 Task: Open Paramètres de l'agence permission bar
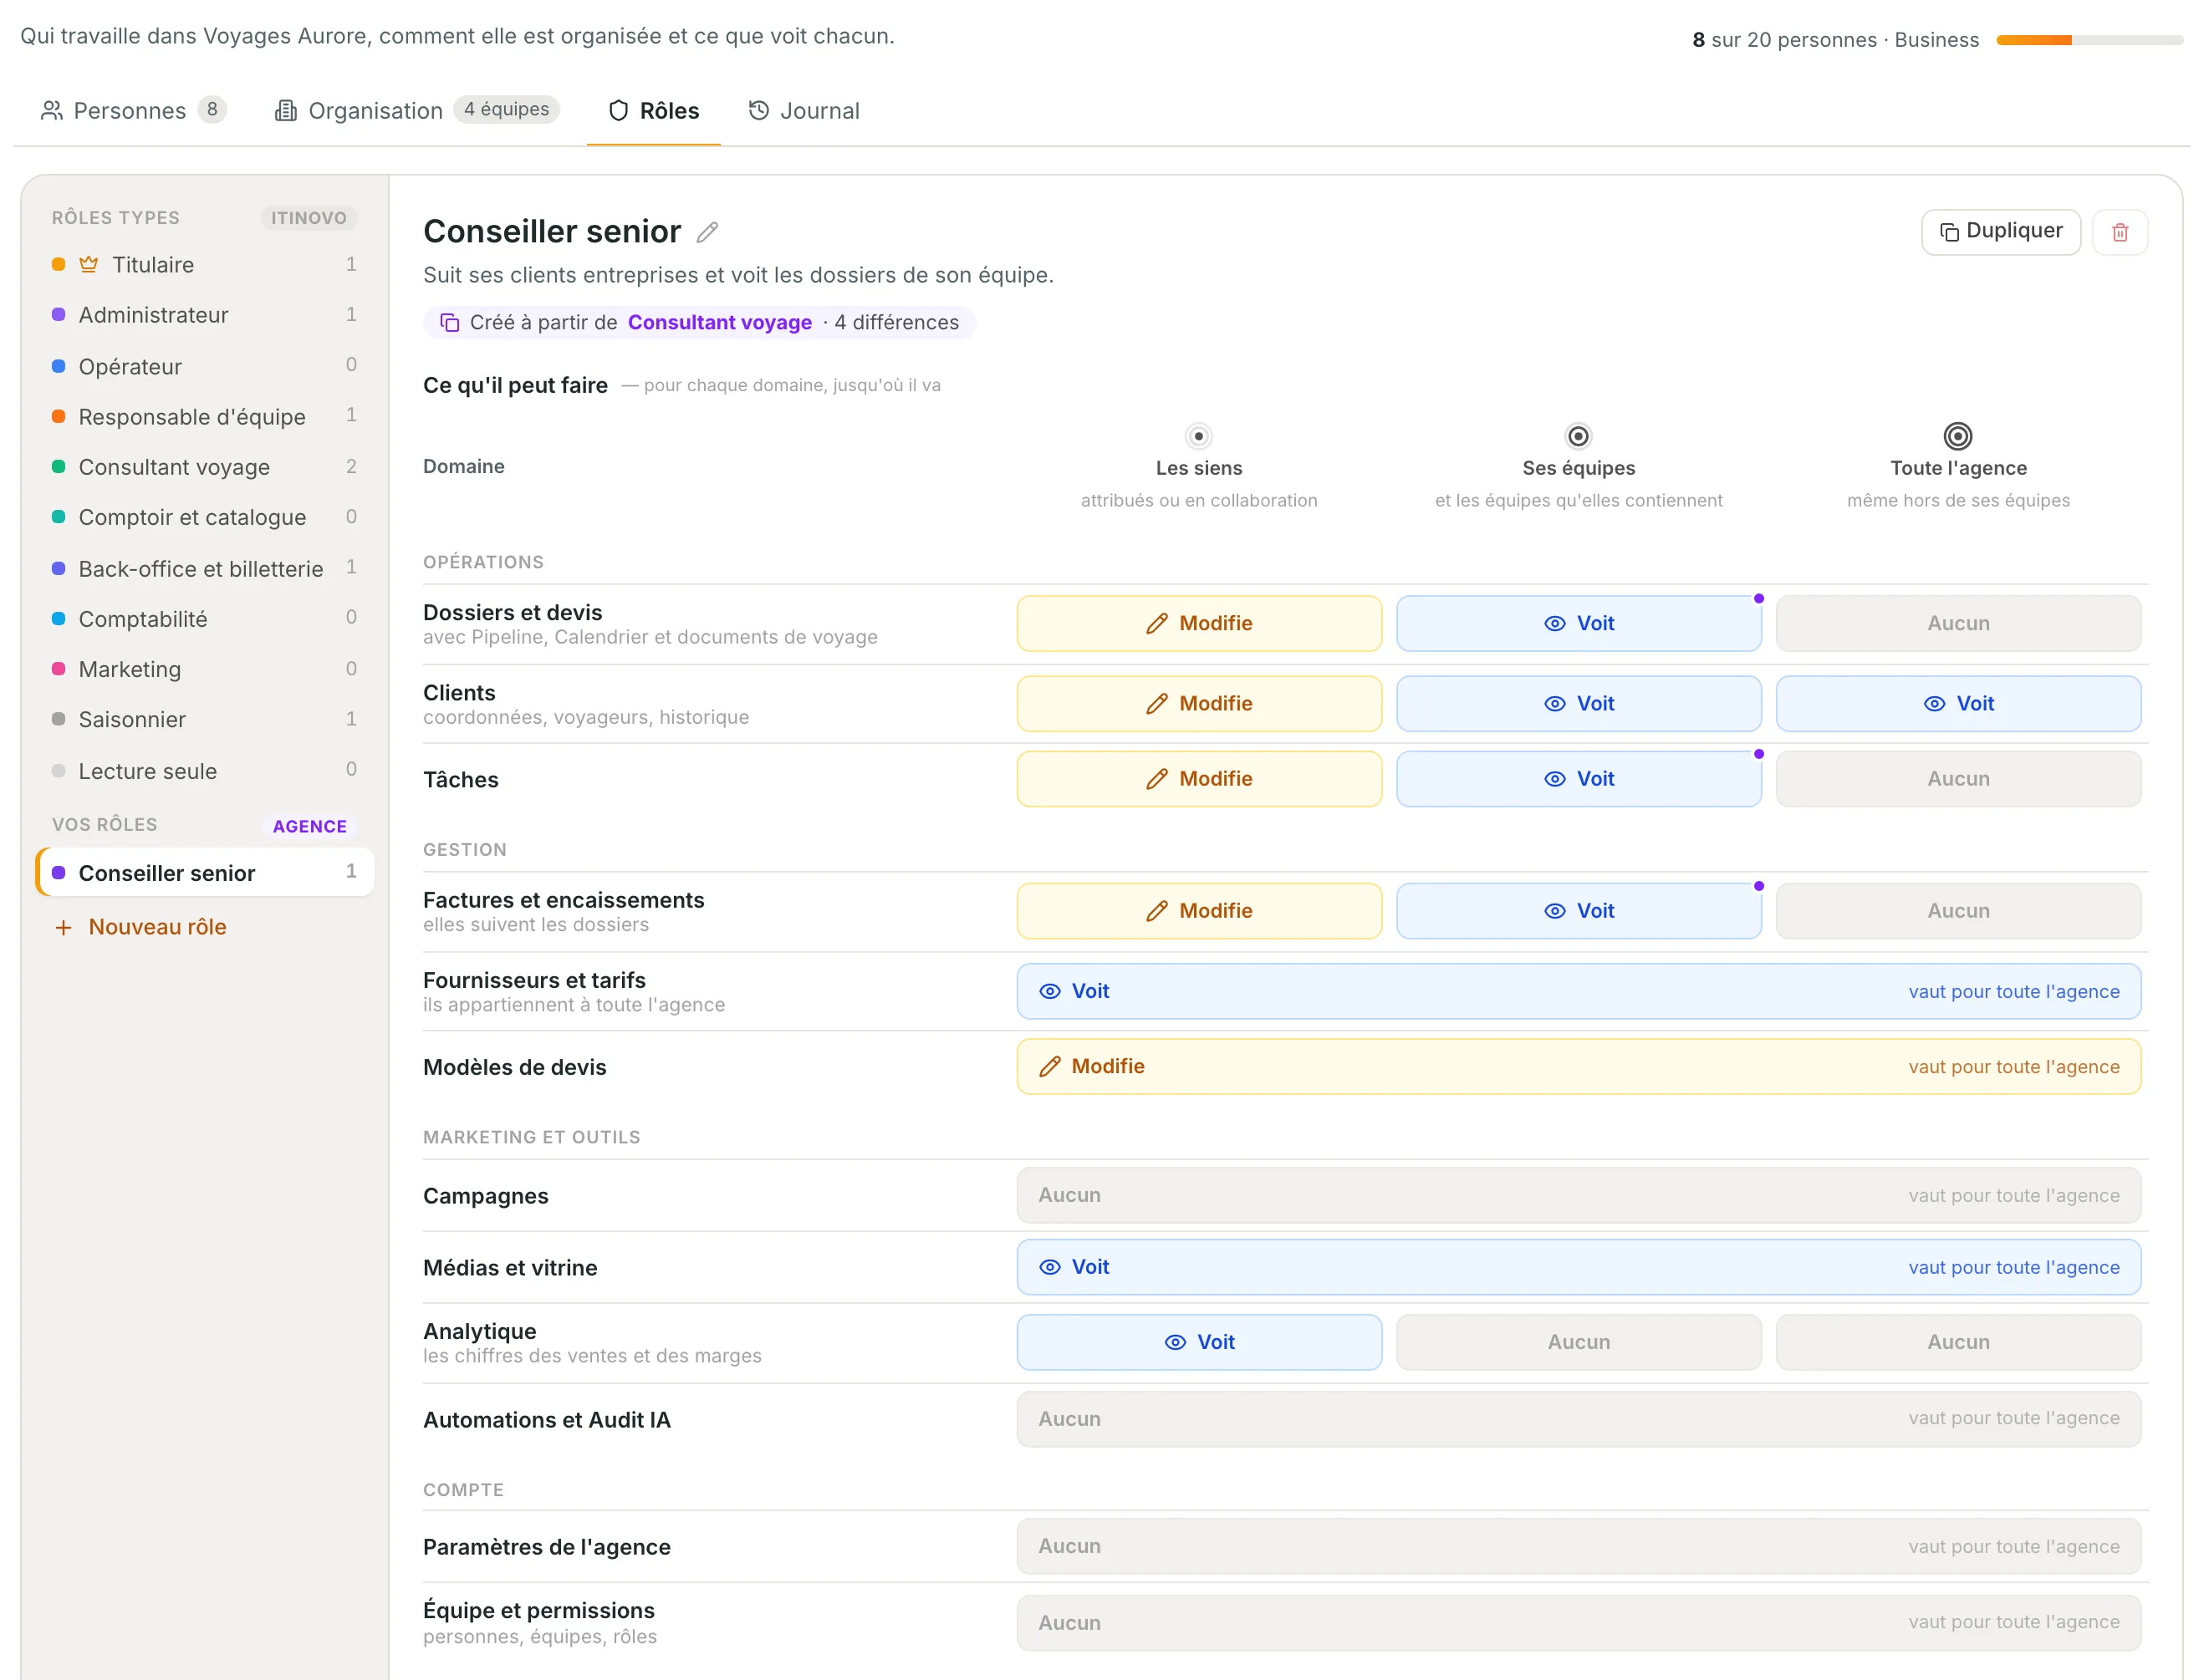point(1579,1546)
